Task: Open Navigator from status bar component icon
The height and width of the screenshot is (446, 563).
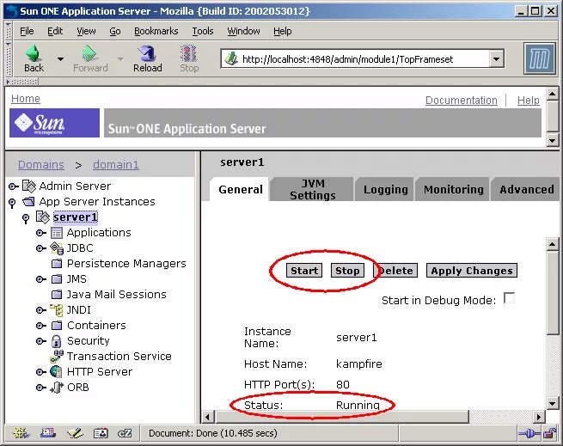Action: tap(21, 433)
